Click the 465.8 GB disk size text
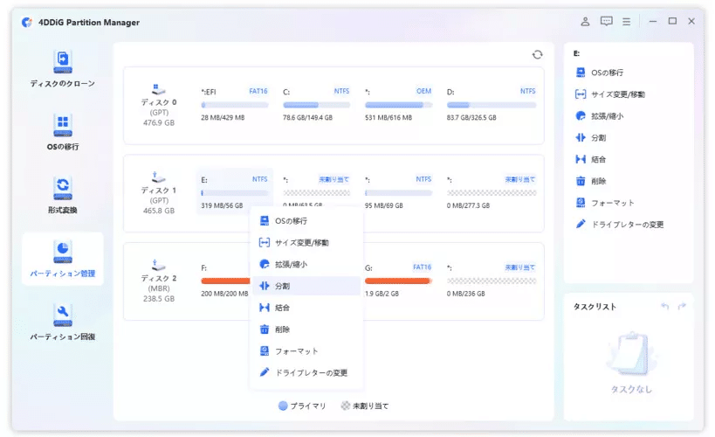 coord(159,211)
